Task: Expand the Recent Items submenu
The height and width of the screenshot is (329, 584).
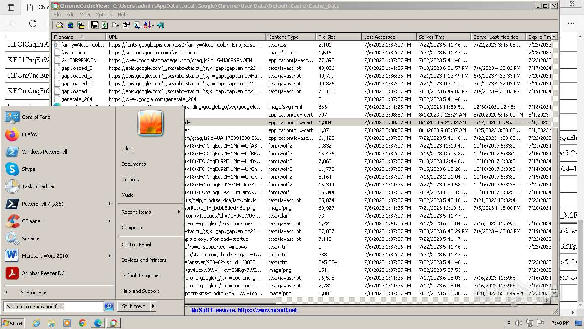Action: [151, 212]
